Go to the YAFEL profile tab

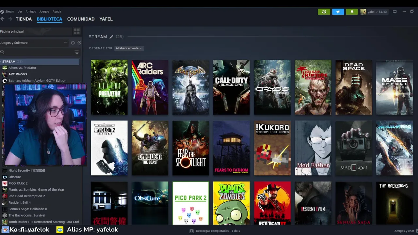106,19
